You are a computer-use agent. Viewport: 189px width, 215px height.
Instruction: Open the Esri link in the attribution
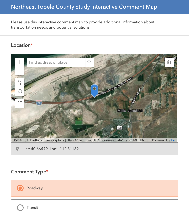coord(173,140)
